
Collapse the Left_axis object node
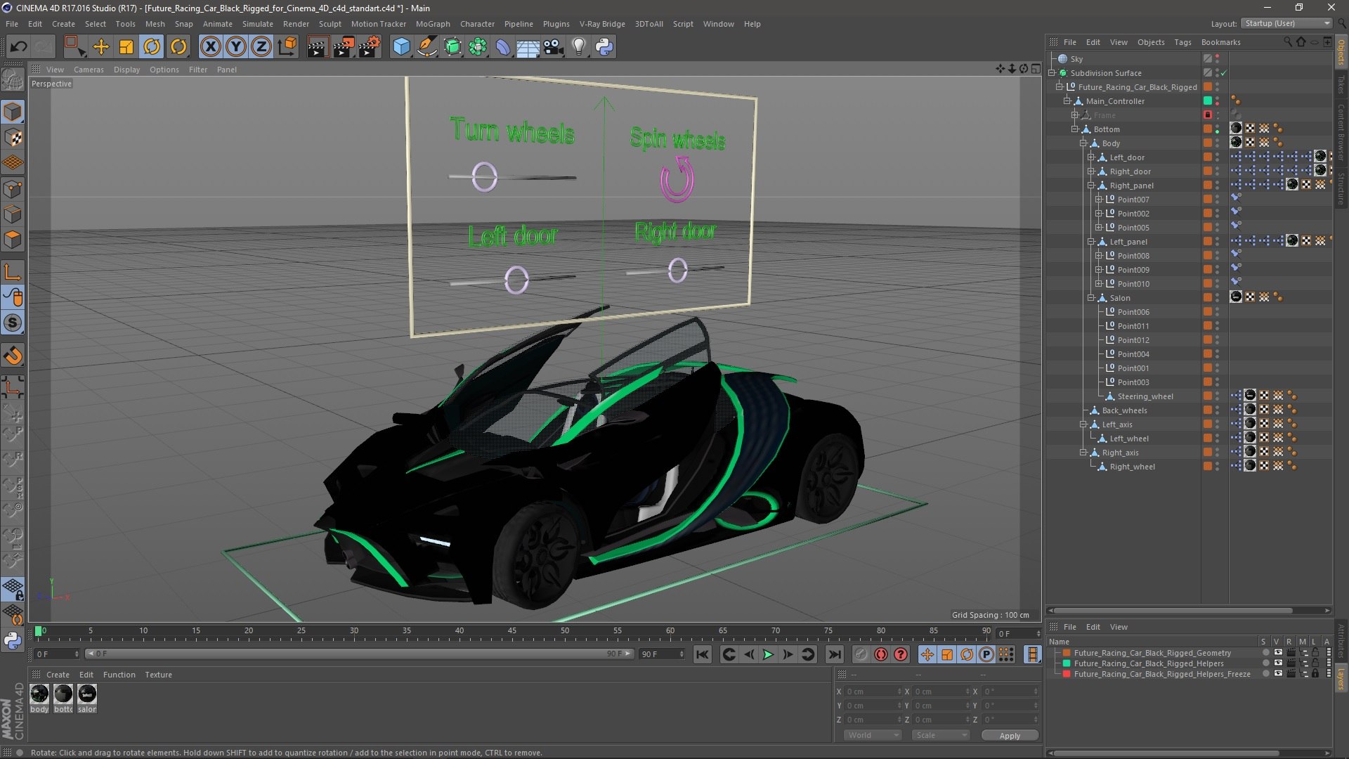point(1083,424)
